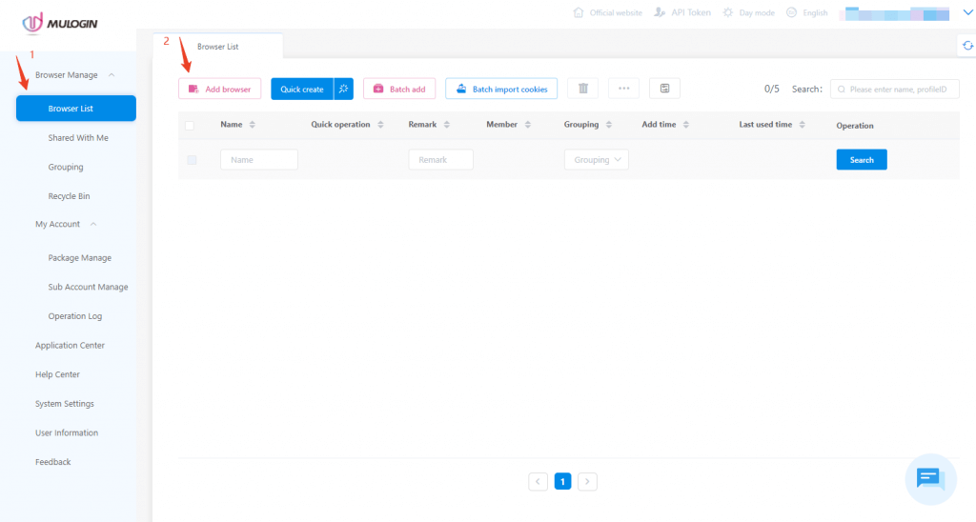Go to the next page arrow

[587, 482]
